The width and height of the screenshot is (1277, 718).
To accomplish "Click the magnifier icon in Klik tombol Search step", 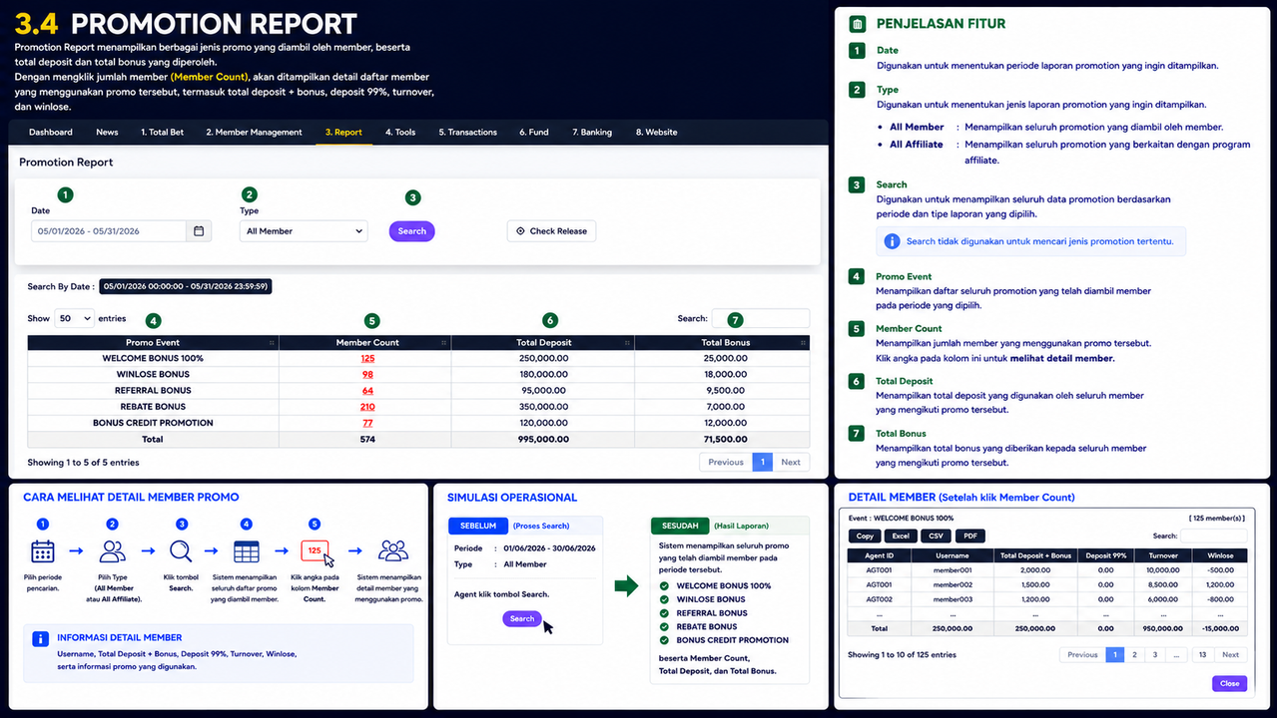I will [x=181, y=550].
